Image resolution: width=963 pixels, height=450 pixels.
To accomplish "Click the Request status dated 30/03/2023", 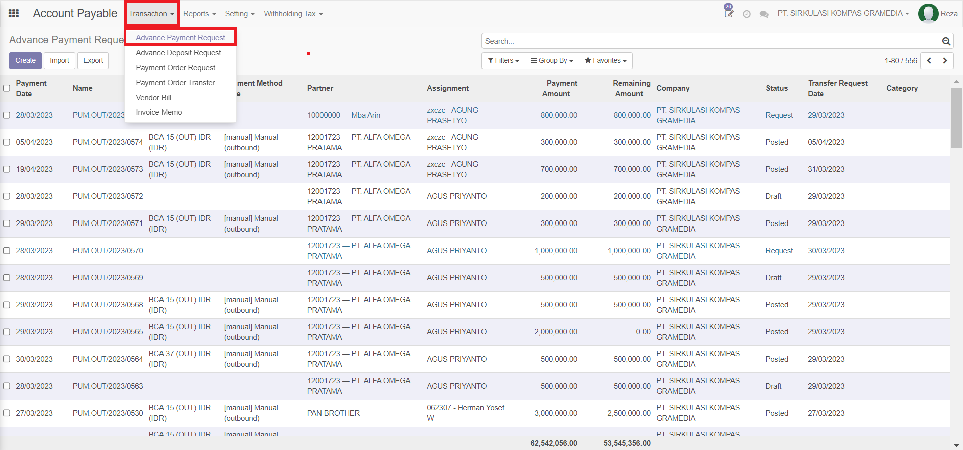I will point(779,251).
